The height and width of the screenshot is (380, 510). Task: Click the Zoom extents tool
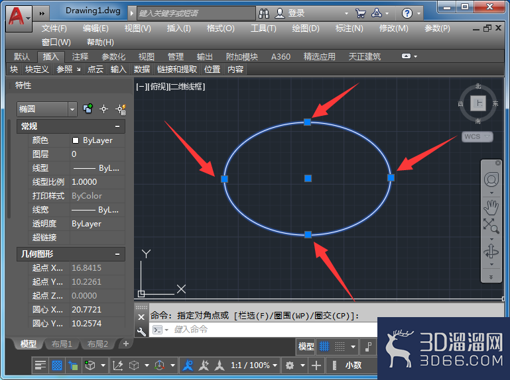tap(491, 226)
